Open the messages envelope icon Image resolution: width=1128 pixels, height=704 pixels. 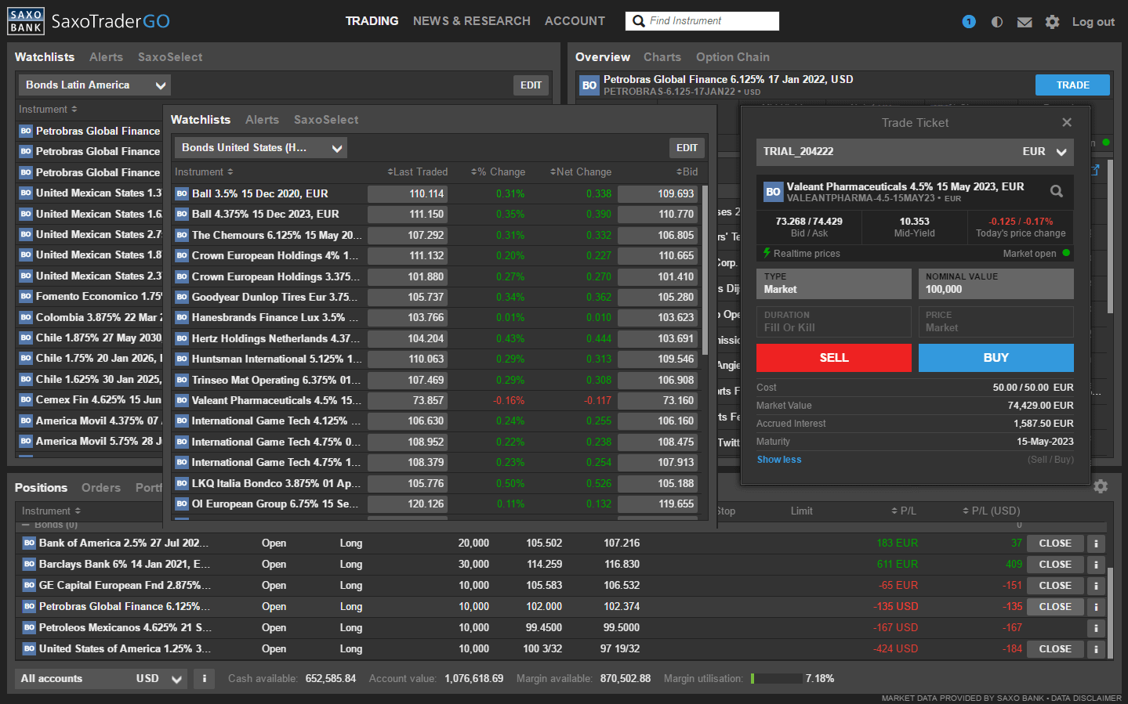coord(1025,22)
